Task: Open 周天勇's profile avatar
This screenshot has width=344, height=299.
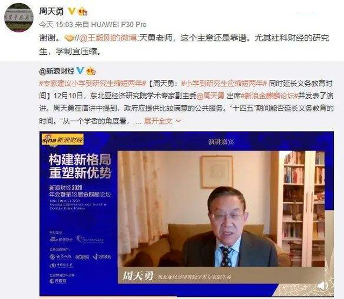Action: (19, 18)
